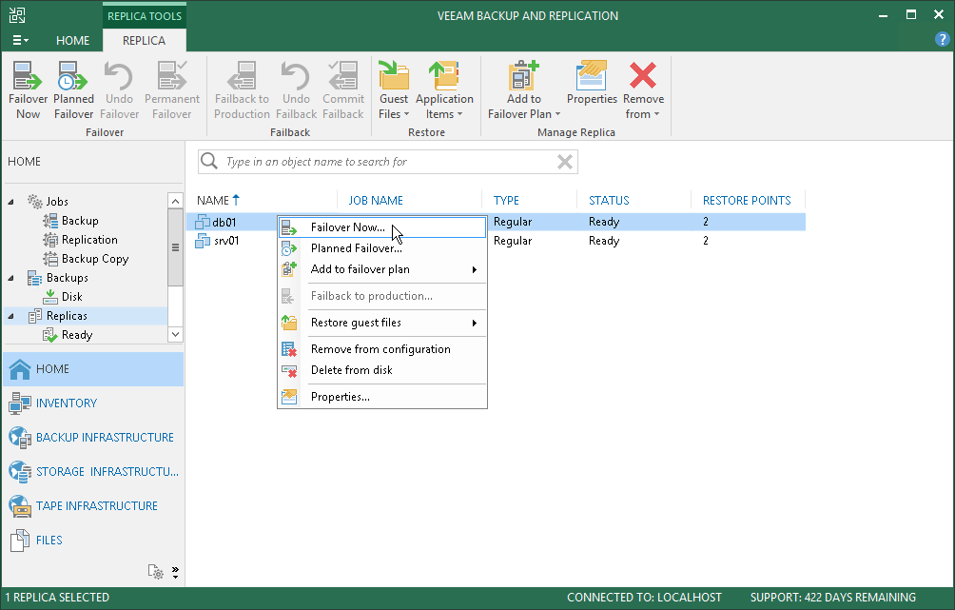
Task: Sort by the RESTORE POINTS column header
Action: pos(747,200)
